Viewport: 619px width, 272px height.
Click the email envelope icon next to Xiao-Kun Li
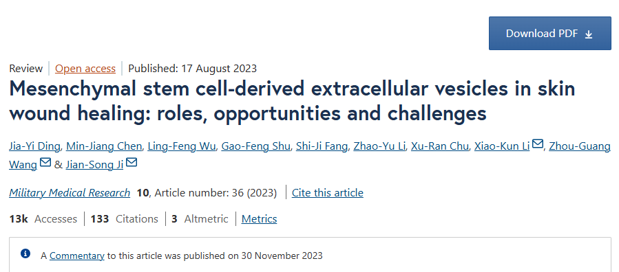click(537, 144)
